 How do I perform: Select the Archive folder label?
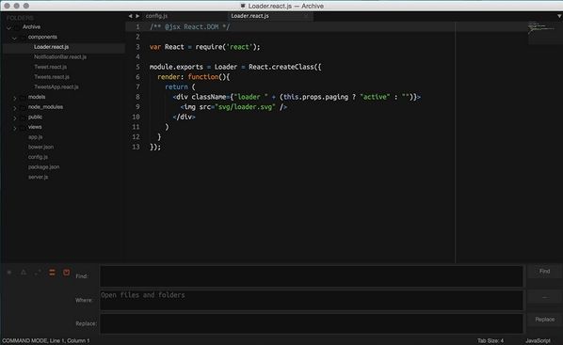click(31, 27)
